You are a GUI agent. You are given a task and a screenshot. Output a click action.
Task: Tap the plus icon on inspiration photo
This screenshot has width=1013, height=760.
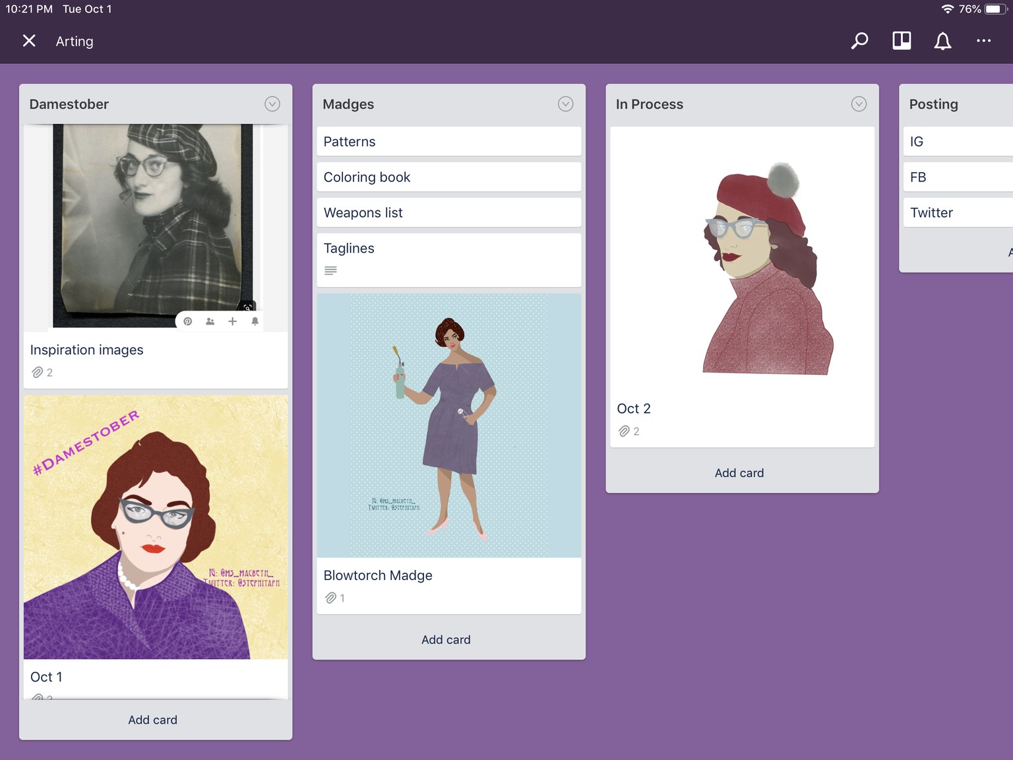coord(232,321)
